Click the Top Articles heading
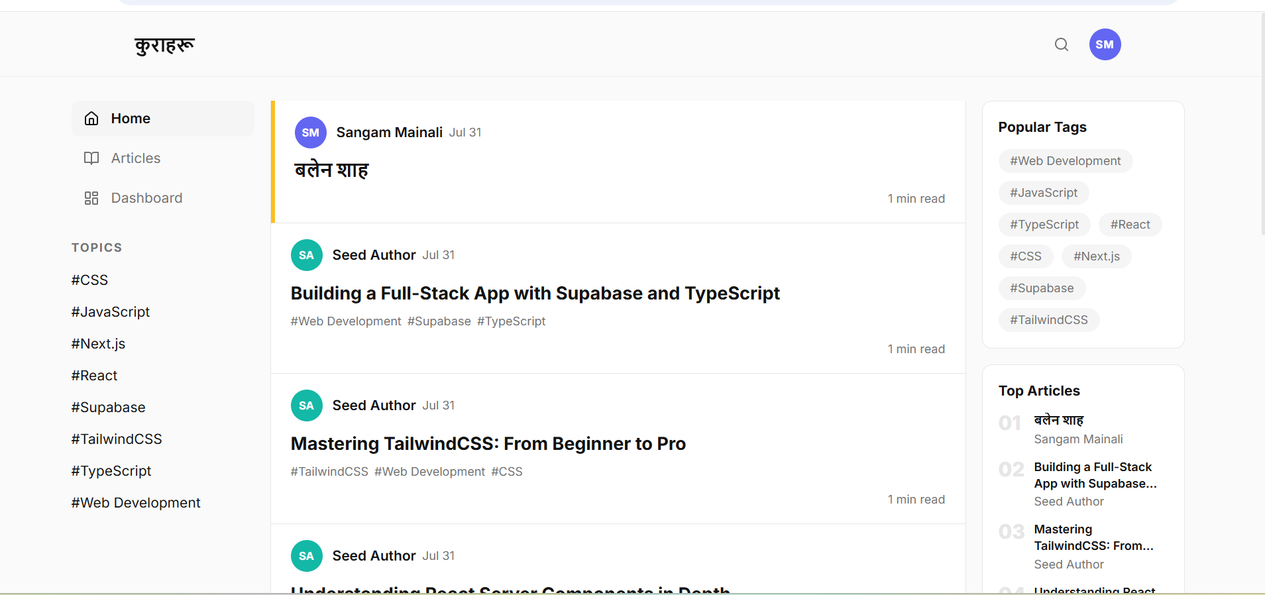The image size is (1265, 595). (x=1039, y=391)
